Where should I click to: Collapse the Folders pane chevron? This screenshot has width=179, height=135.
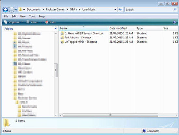coord(56,28)
